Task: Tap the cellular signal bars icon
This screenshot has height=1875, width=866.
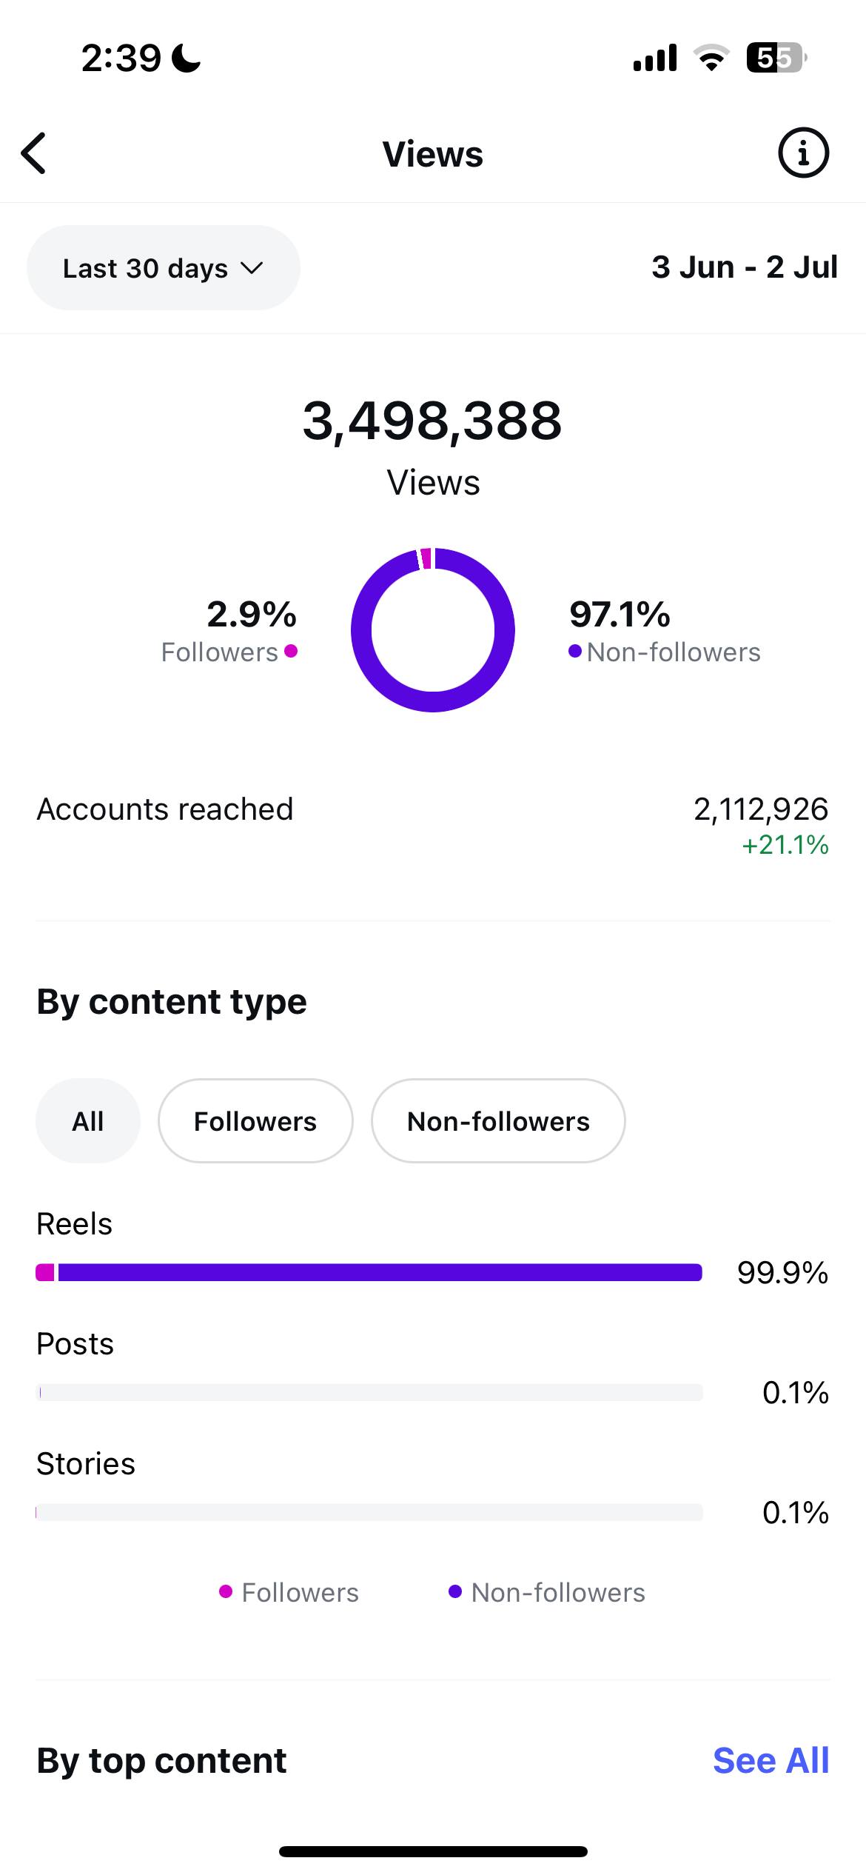Action: point(655,58)
